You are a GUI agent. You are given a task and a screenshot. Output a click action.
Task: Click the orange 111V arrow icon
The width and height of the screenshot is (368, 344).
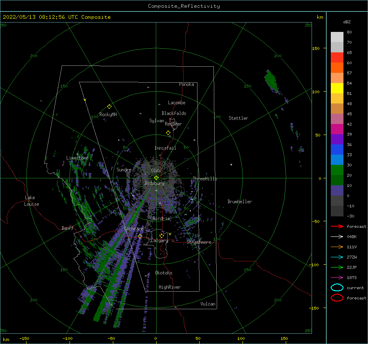[337, 247]
